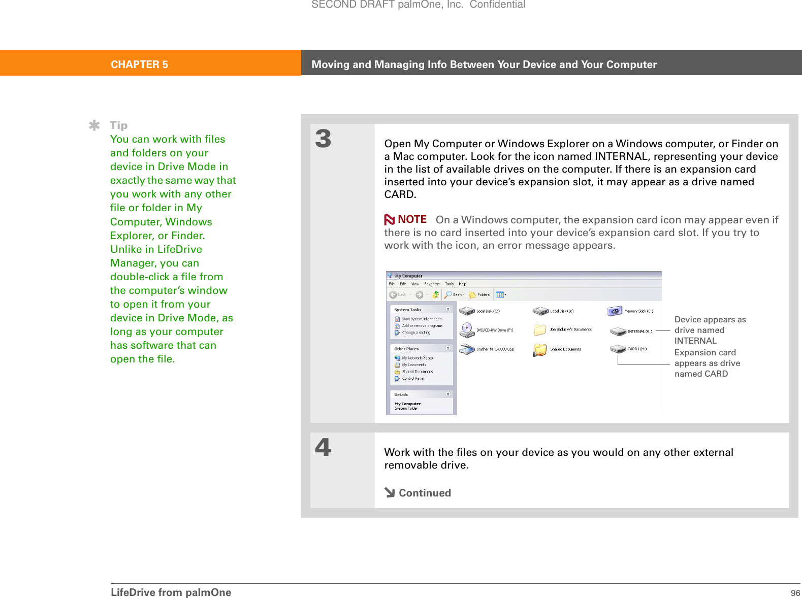Click the My Network Places link text
Viewport: 802px width, 598px height.
pos(418,358)
